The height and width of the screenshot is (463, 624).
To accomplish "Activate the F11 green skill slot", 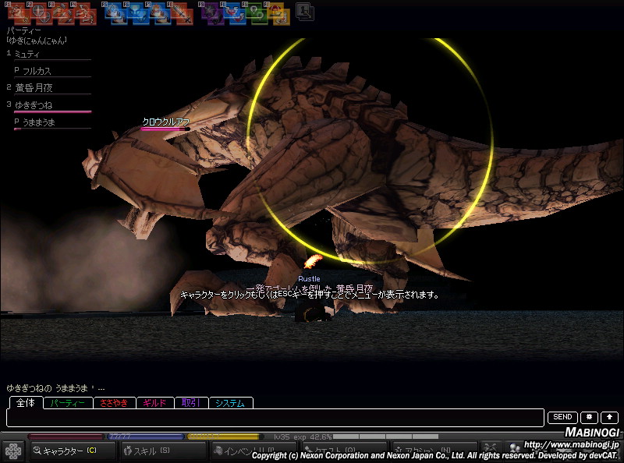I will [x=257, y=13].
